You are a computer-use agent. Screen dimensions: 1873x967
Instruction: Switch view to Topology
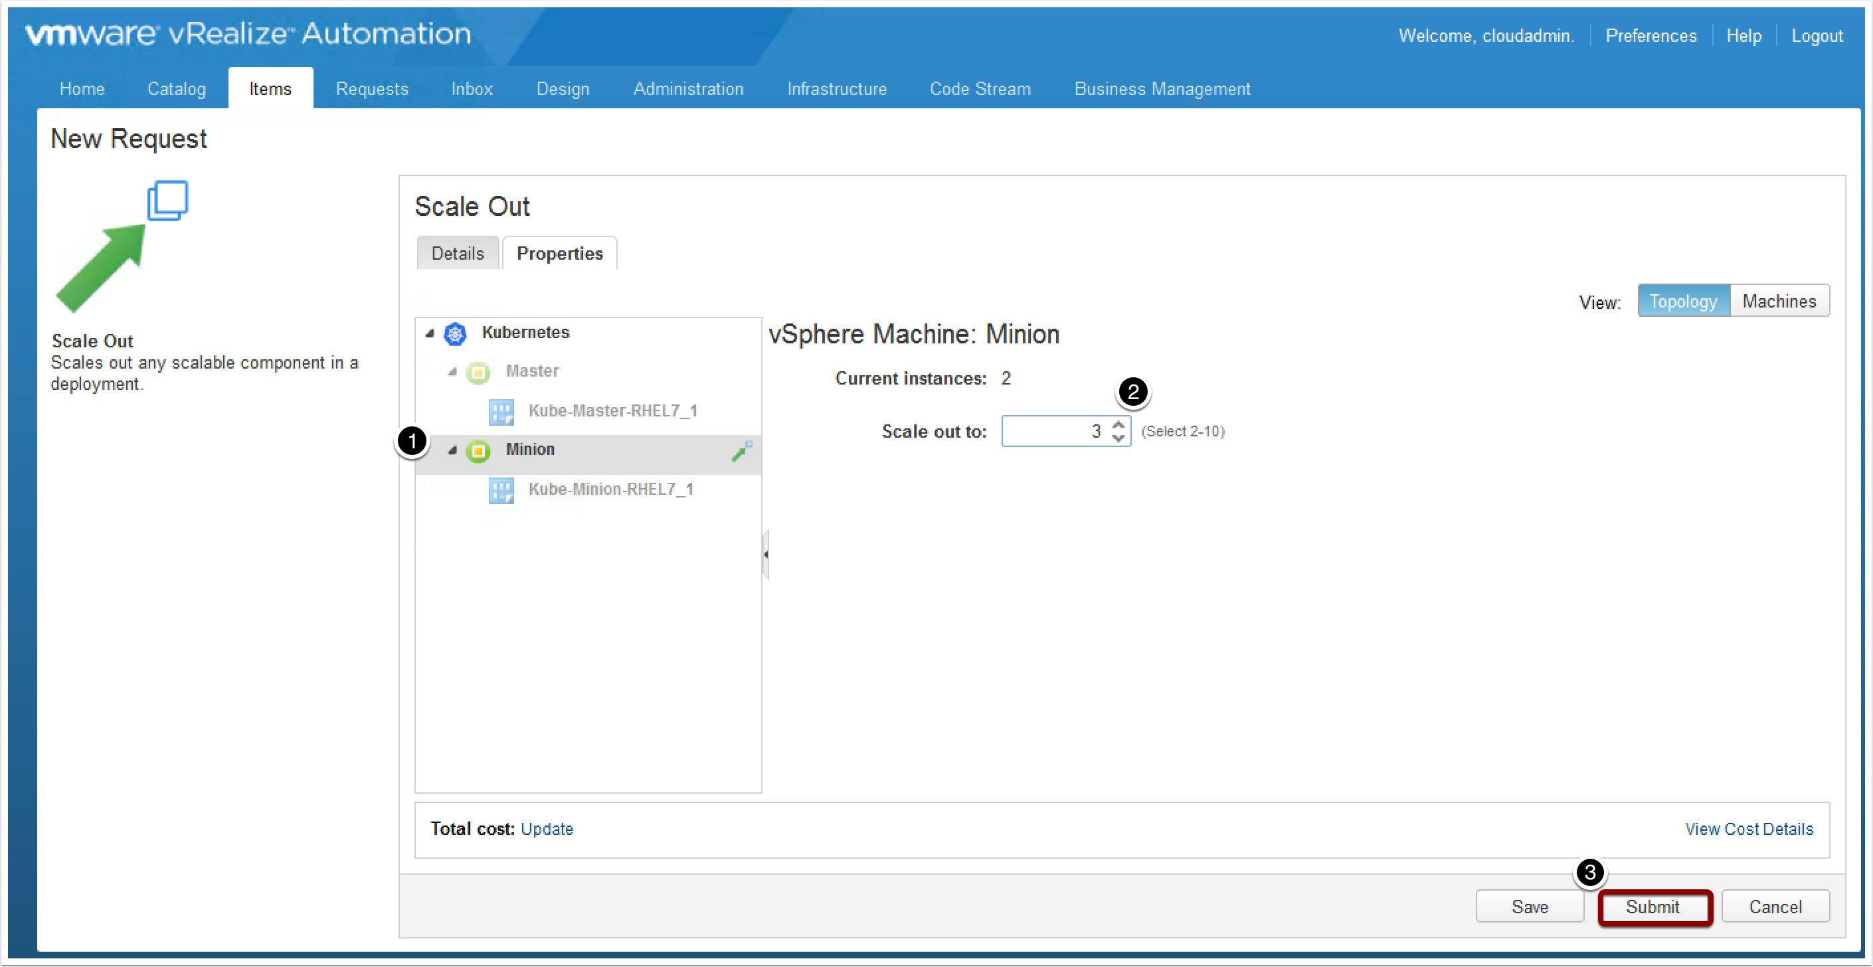1682,301
